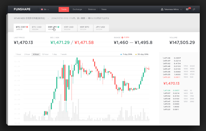This screenshot has height=131, width=206.
Task: Set chart interval to 1 day
Action: coord(54,54)
